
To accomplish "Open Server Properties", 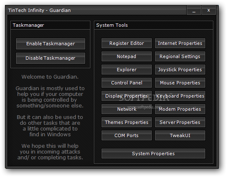I will point(180,122).
